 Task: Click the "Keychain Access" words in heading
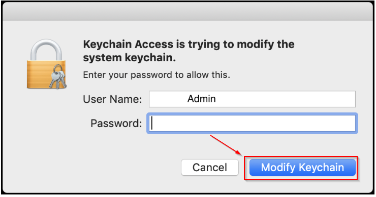tap(128, 45)
